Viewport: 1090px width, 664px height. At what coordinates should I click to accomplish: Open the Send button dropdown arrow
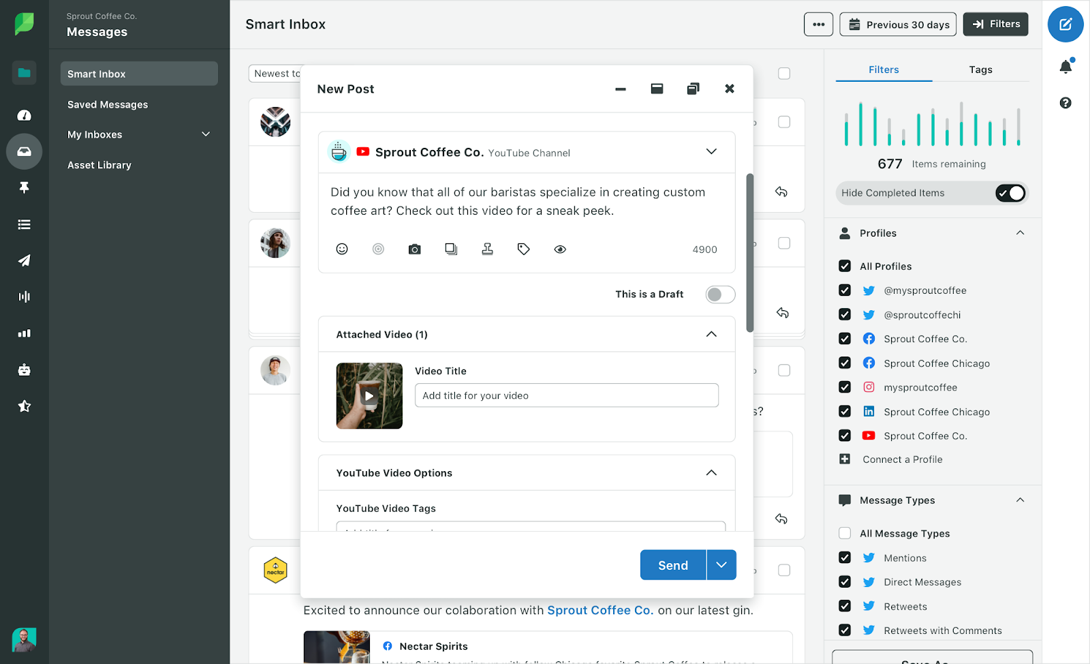[721, 564]
